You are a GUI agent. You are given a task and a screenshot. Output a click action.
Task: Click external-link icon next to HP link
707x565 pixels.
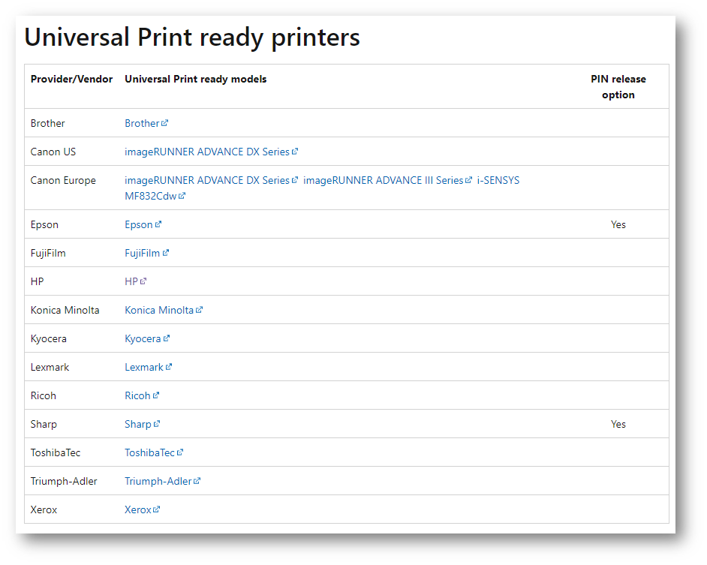(x=143, y=281)
